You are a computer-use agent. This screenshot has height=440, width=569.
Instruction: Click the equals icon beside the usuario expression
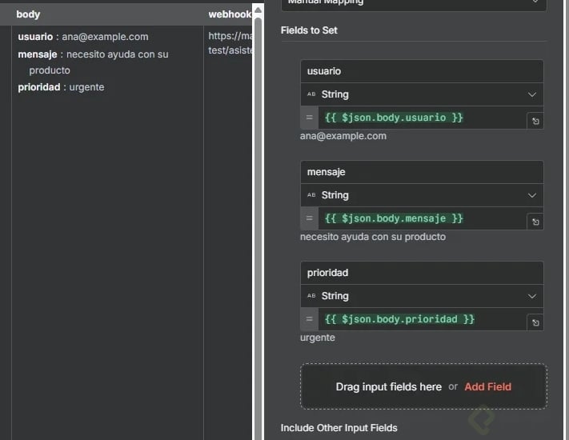tap(309, 118)
